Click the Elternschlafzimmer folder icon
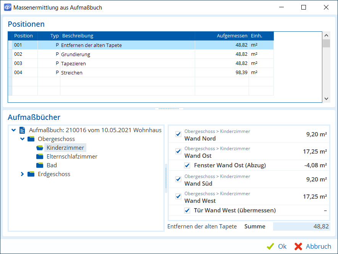Screen dimensions: 338x254 coord(40,157)
